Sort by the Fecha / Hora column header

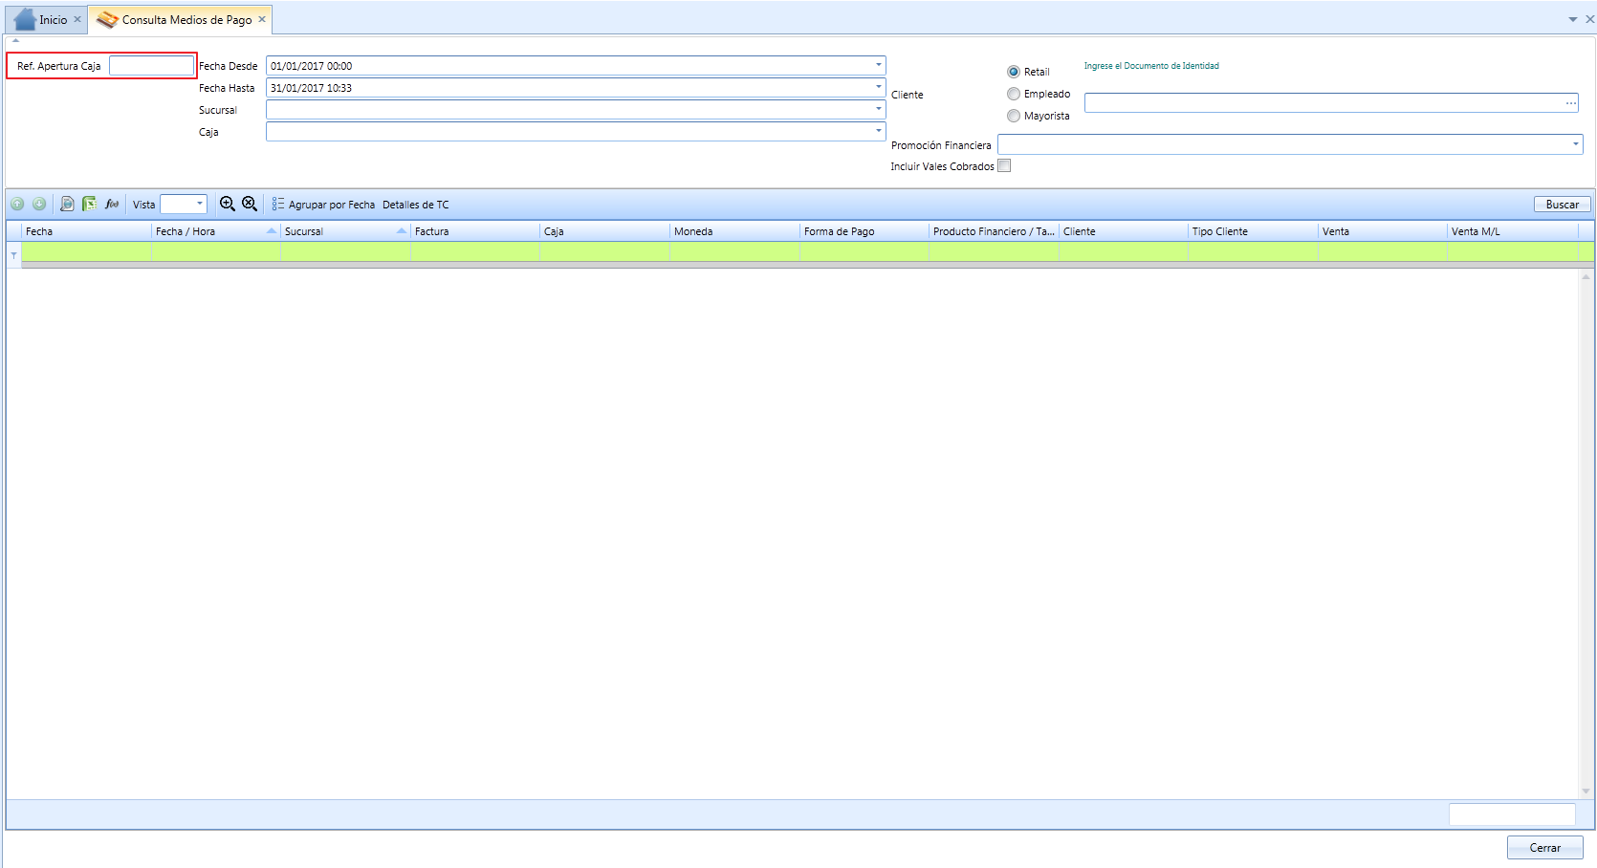[215, 231]
